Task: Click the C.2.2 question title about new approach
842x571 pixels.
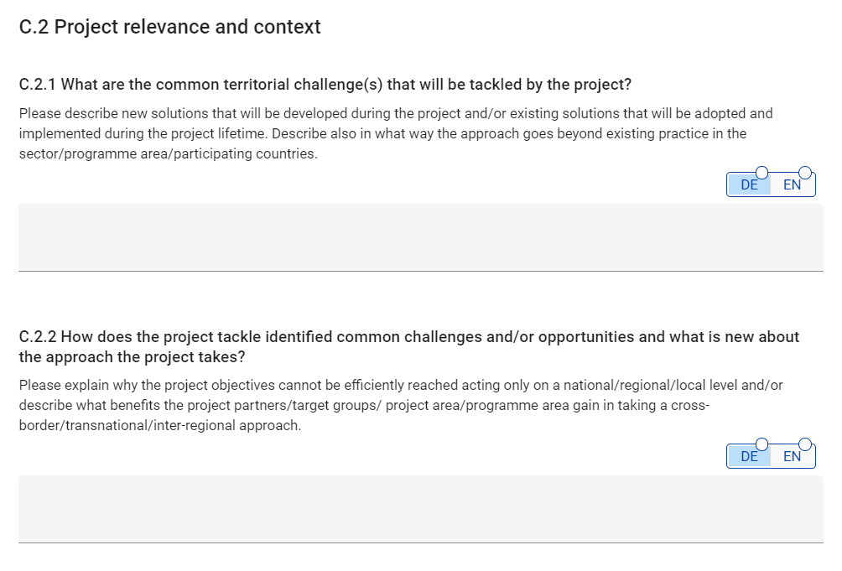Action: coord(408,337)
